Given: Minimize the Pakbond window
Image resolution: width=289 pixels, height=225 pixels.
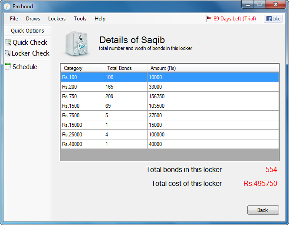Looking at the screenshot, I should pos(247,5).
